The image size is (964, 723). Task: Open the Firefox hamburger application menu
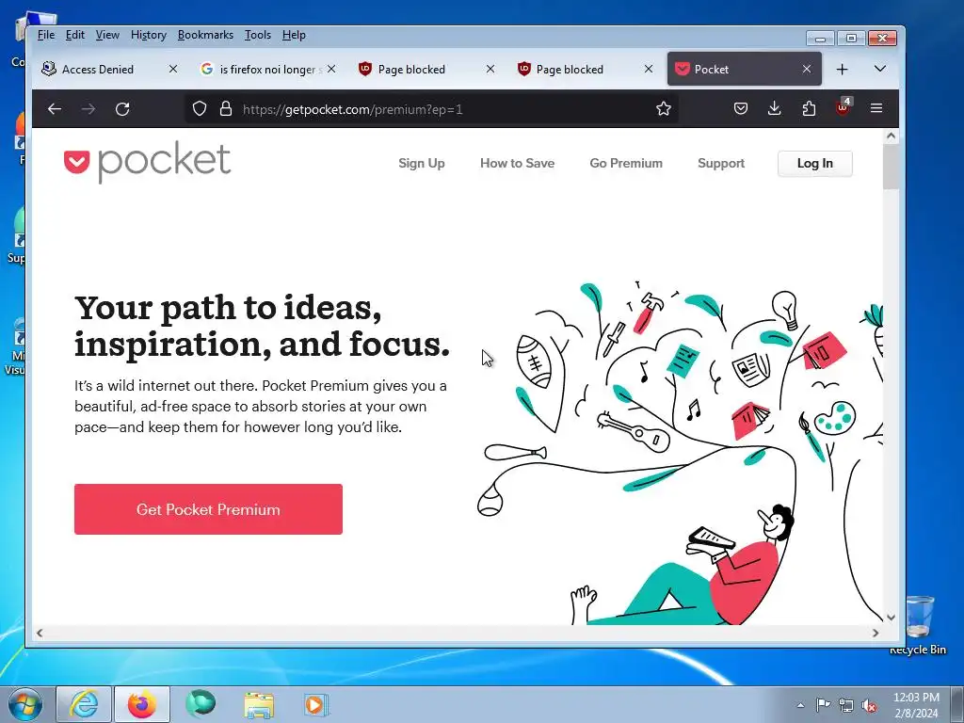click(876, 108)
